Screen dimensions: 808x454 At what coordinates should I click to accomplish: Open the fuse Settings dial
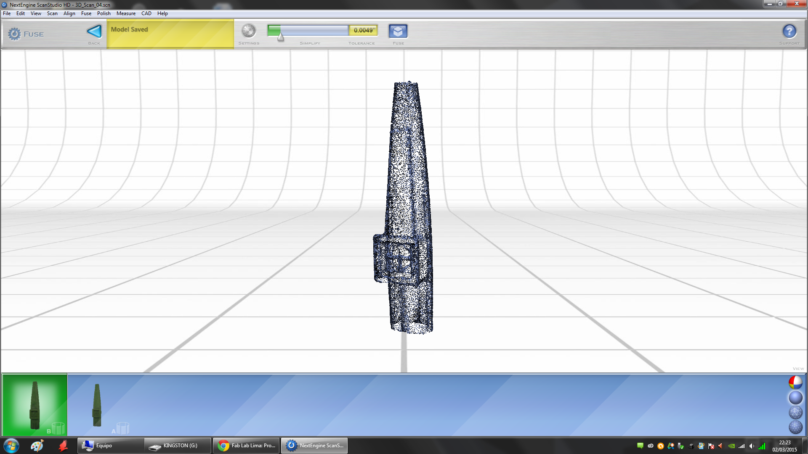248,31
